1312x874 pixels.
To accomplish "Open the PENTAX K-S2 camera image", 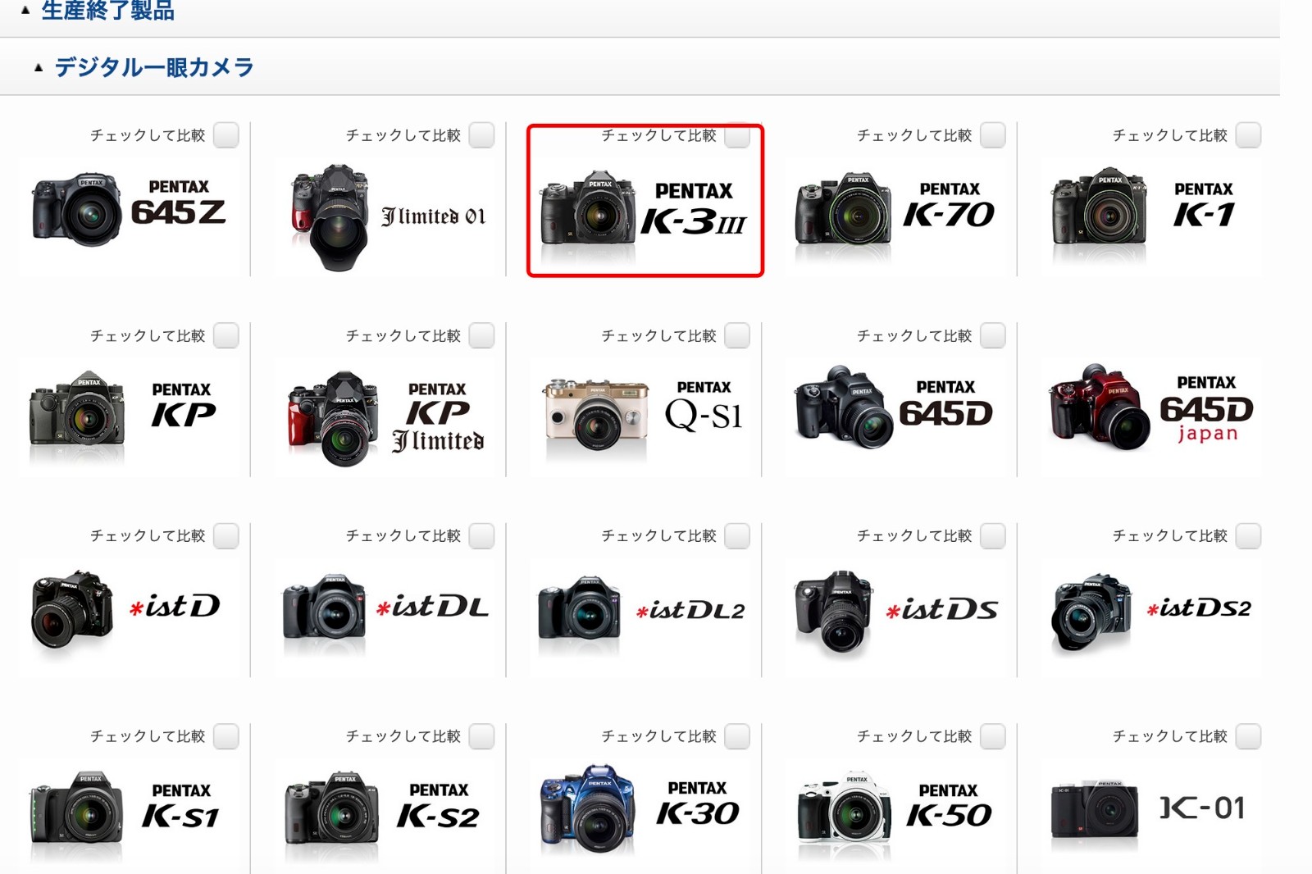I will coord(332,807).
